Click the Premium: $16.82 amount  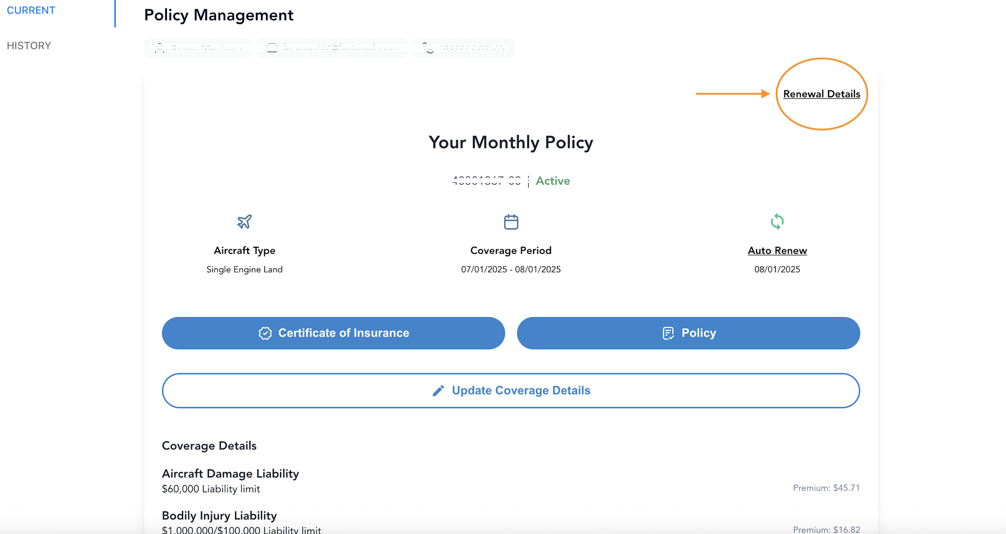pyautogui.click(x=826, y=530)
